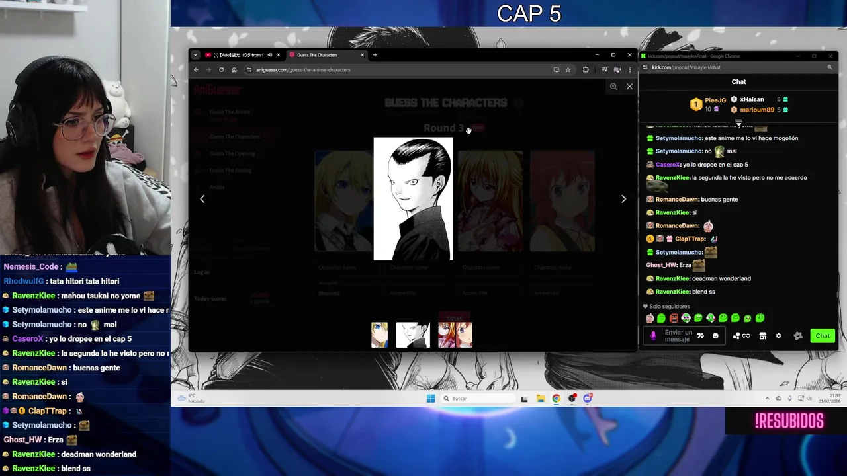847x476 pixels.
Task: Open Kick chat settings gear
Action: (778, 336)
